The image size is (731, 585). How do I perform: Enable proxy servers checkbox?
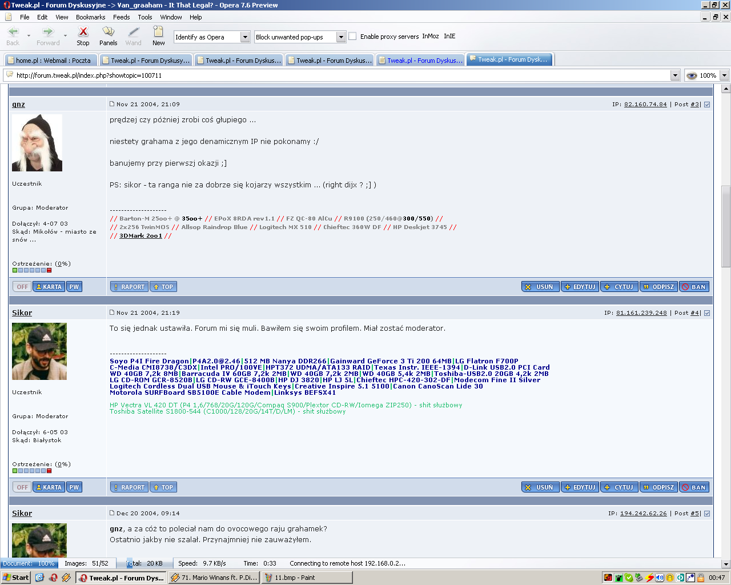352,36
